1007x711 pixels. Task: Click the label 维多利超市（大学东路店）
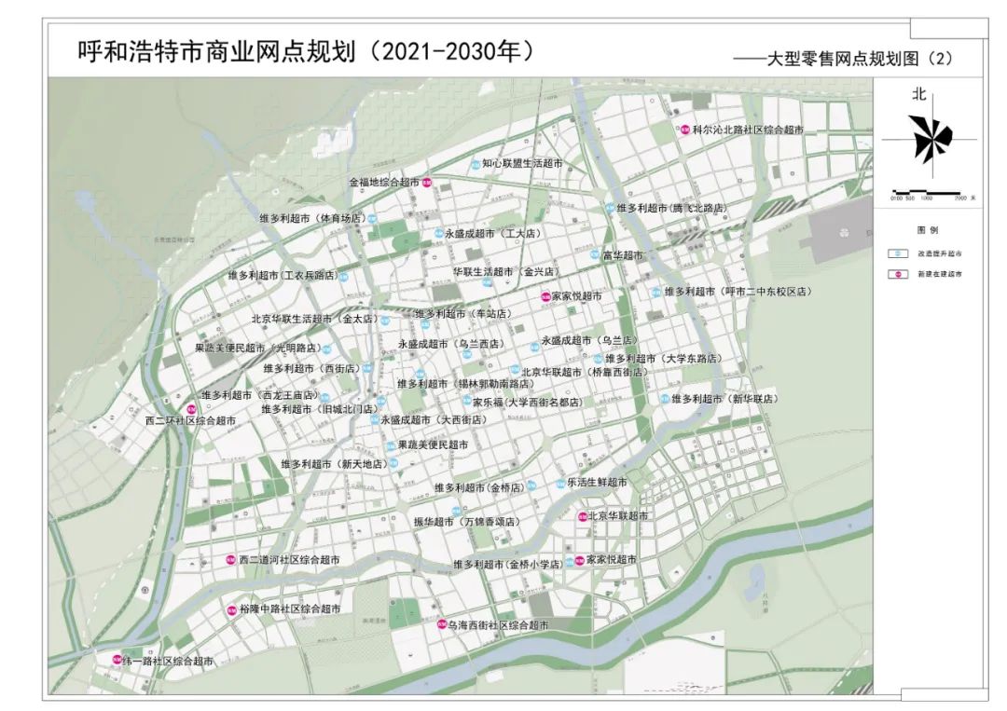pos(664,359)
